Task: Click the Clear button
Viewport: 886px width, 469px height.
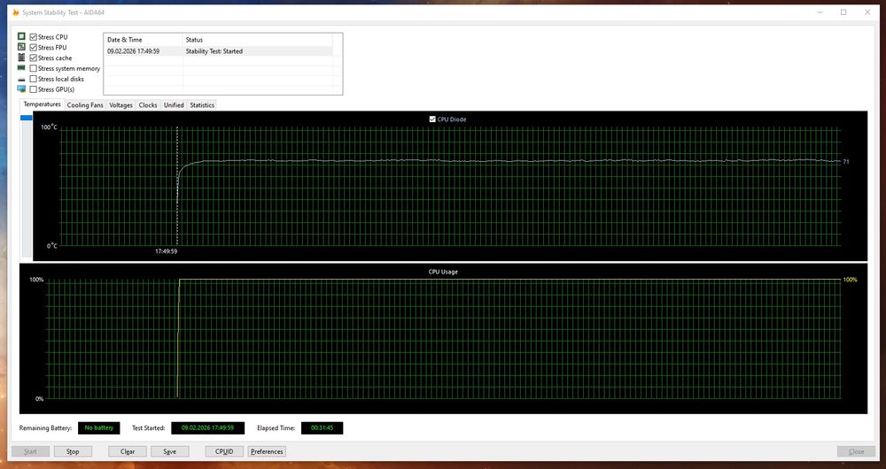Action: (x=128, y=451)
